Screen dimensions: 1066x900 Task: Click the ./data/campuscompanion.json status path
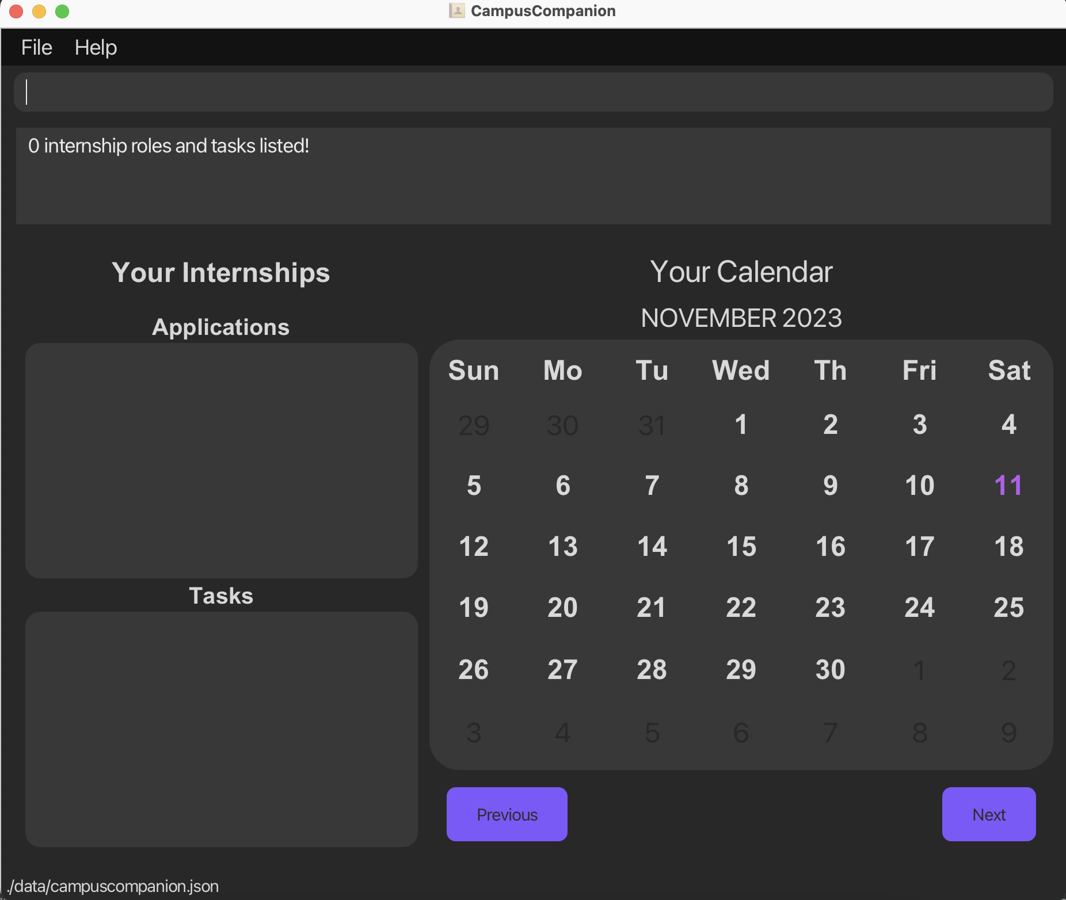[113, 886]
